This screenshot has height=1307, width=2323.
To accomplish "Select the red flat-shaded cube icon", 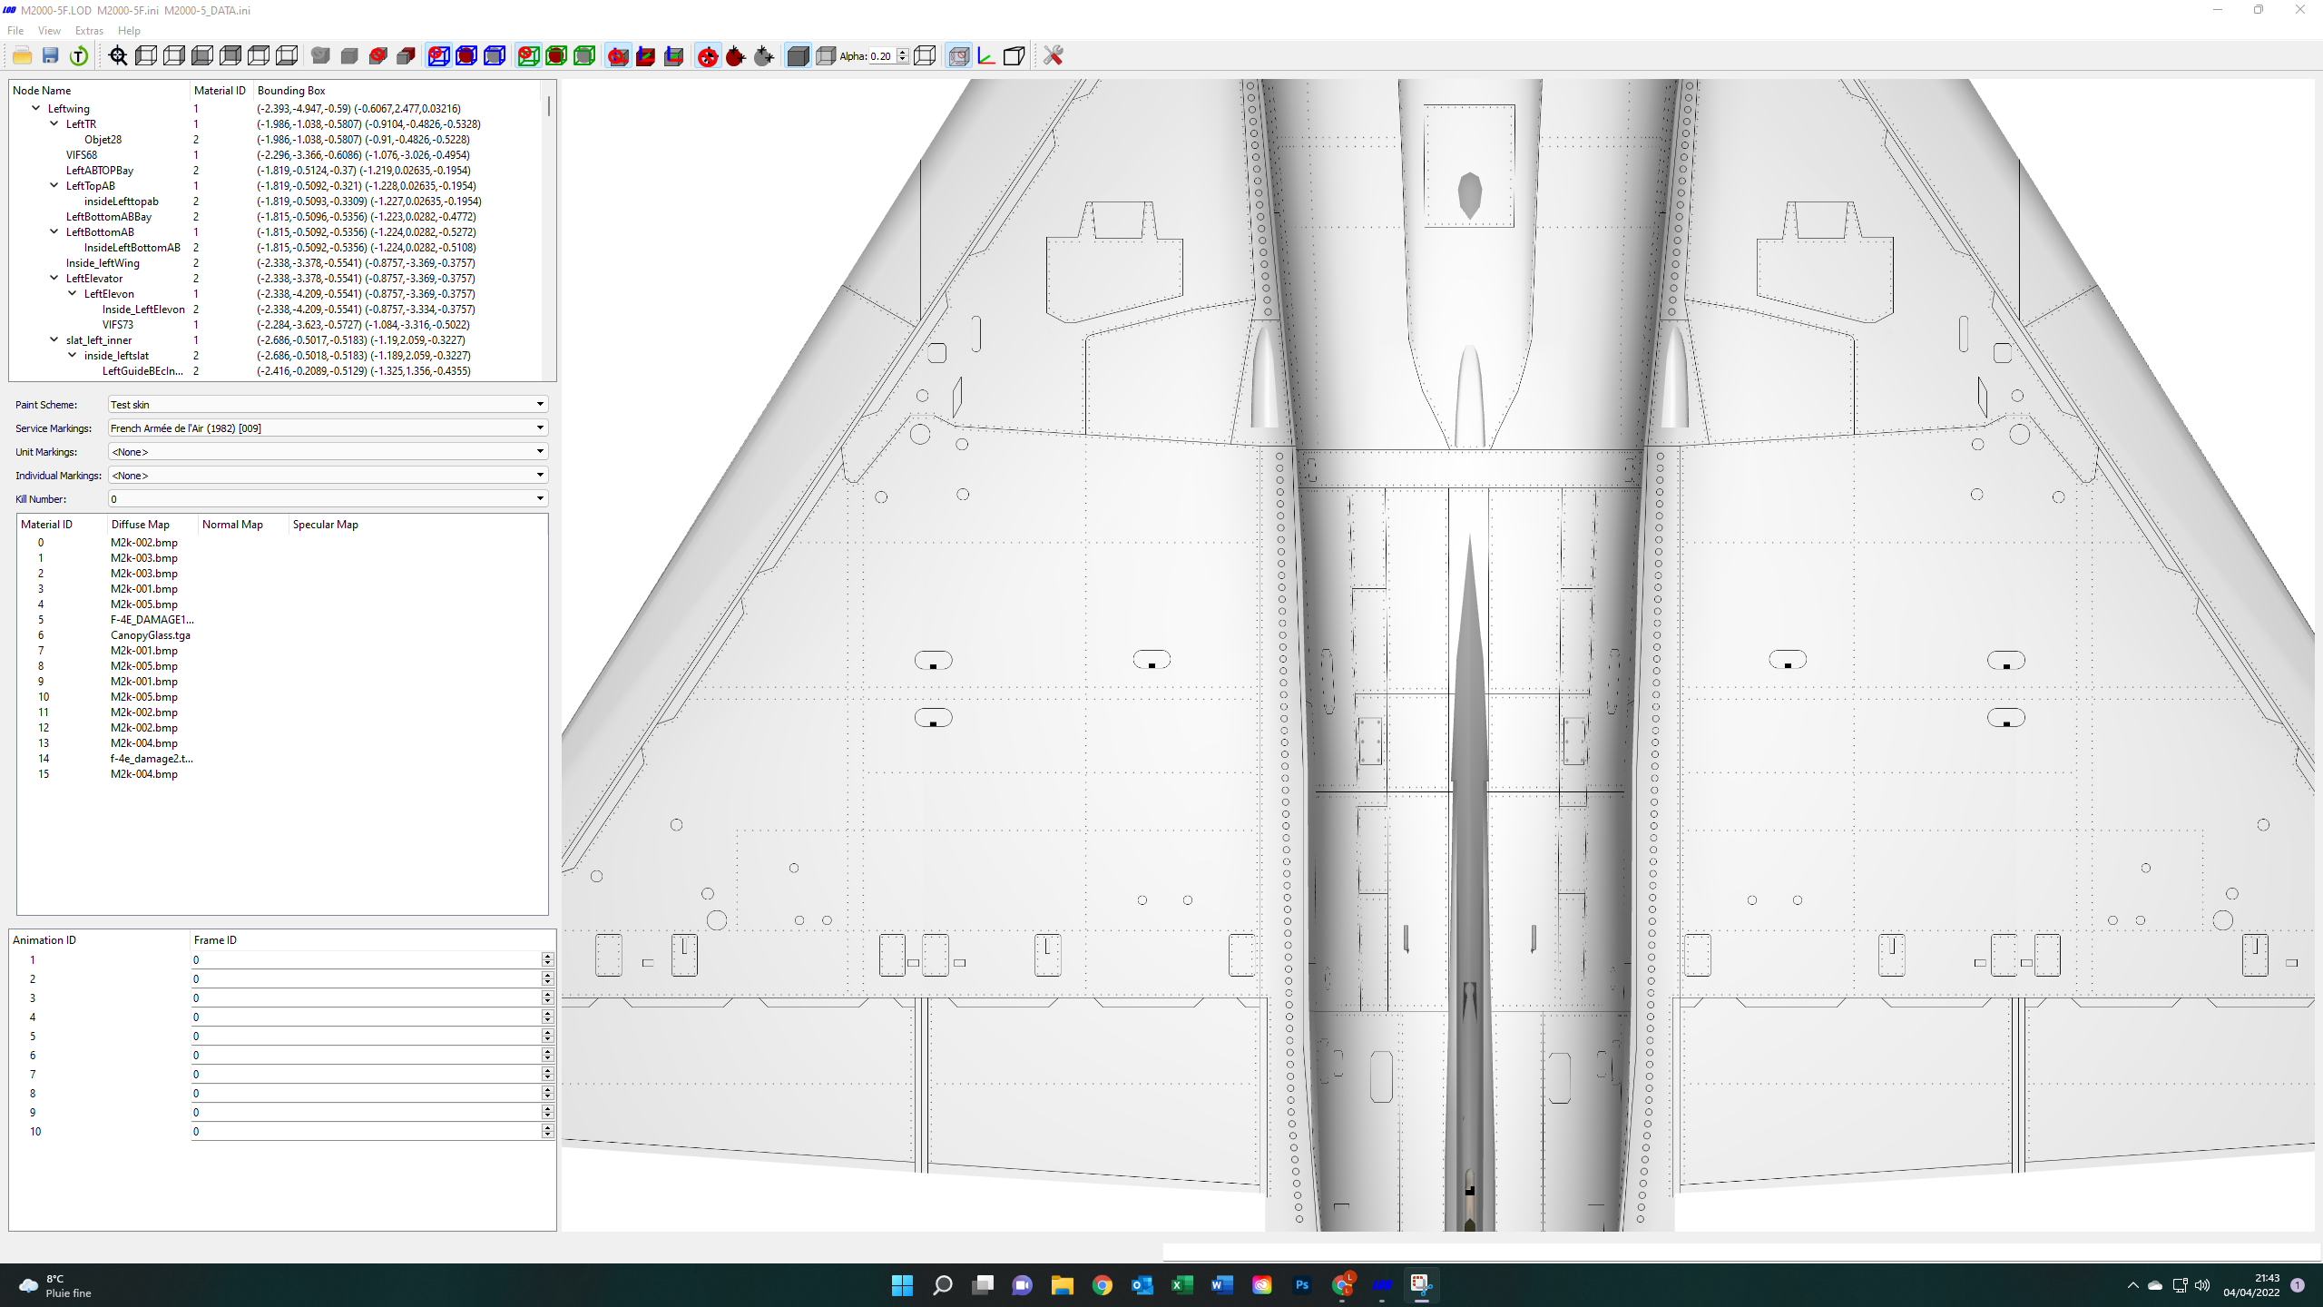I will pyautogui.click(x=406, y=56).
